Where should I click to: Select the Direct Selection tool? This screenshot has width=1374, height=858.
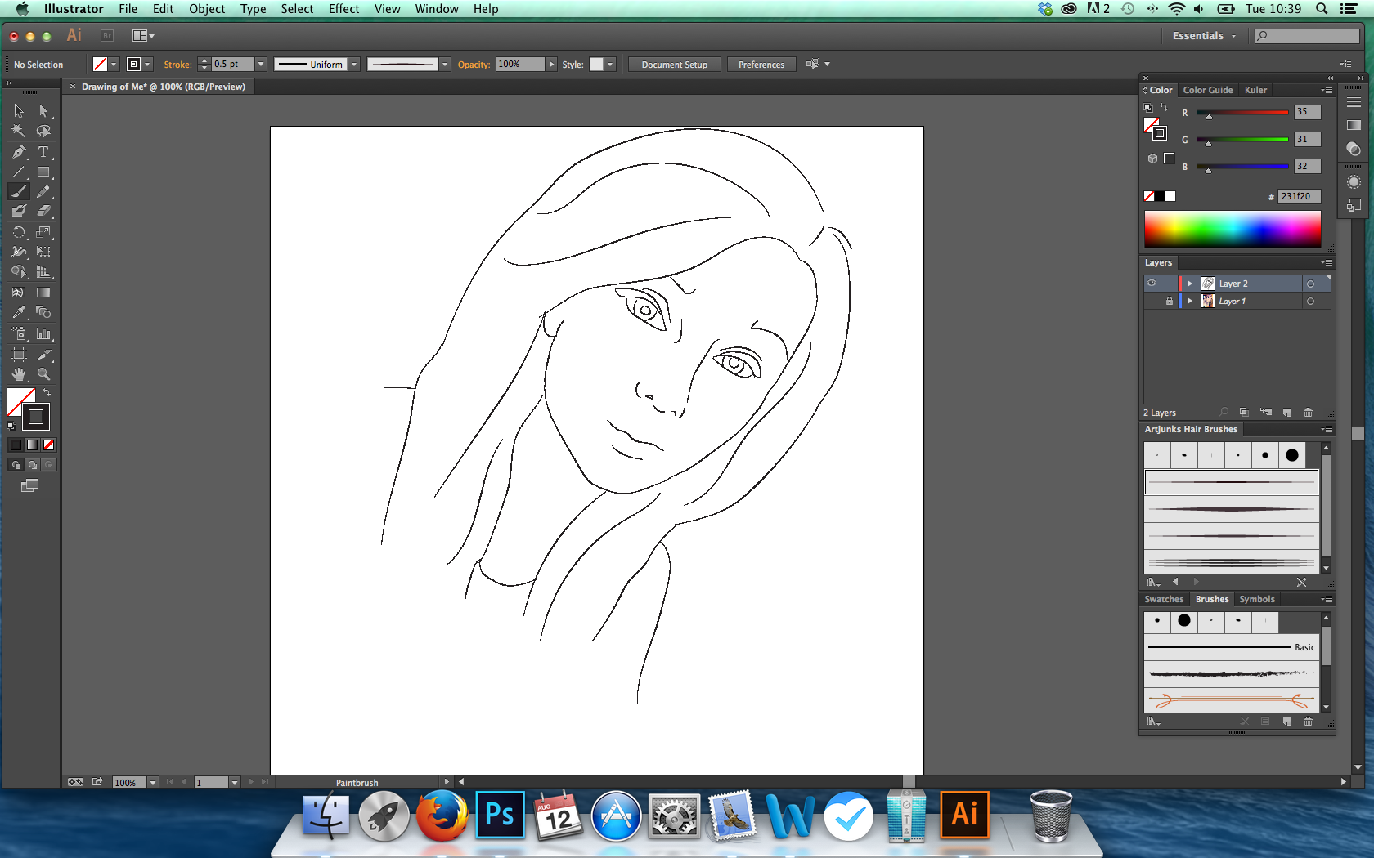pos(43,111)
